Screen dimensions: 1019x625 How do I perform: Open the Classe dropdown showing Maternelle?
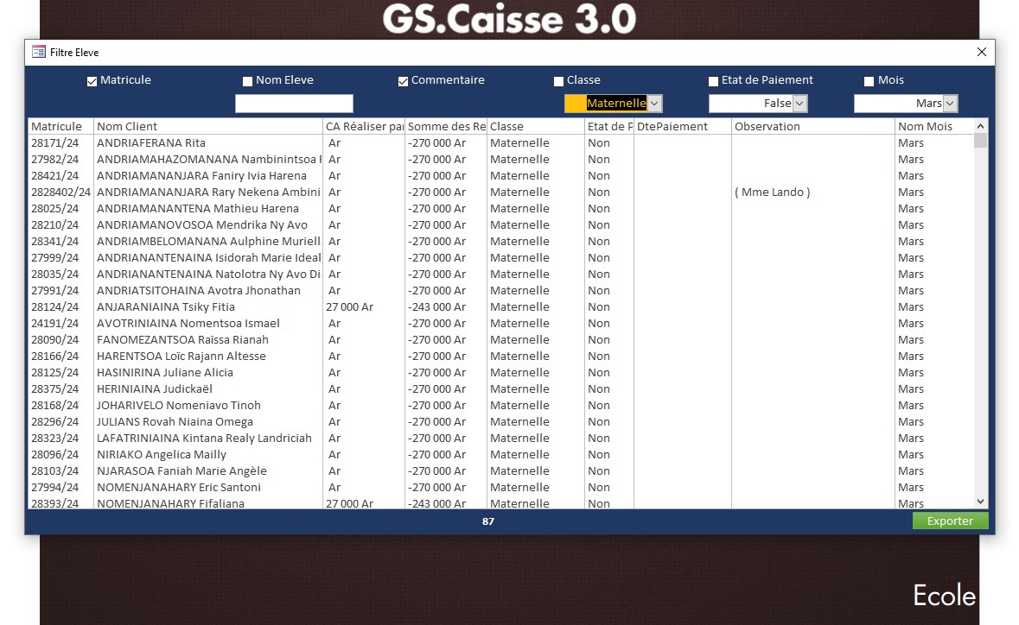654,104
